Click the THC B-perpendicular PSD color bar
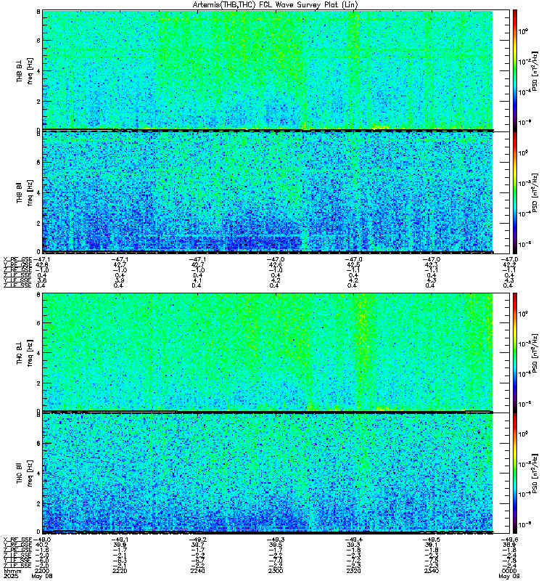 click(515, 352)
